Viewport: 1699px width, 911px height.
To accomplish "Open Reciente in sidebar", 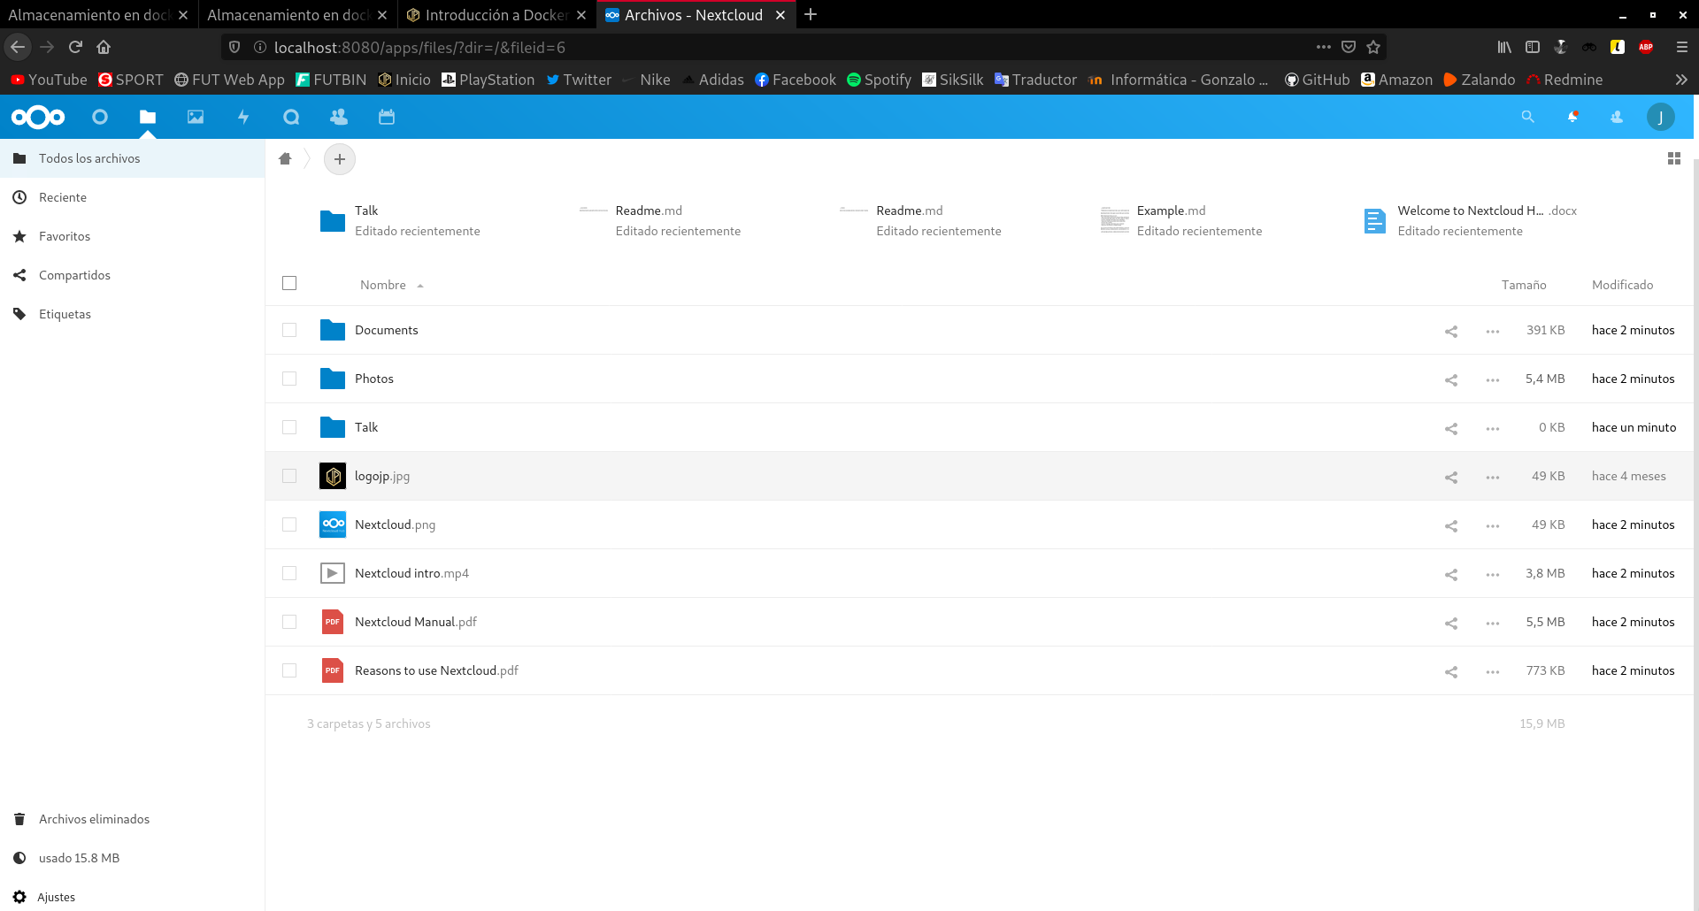I will (x=132, y=197).
